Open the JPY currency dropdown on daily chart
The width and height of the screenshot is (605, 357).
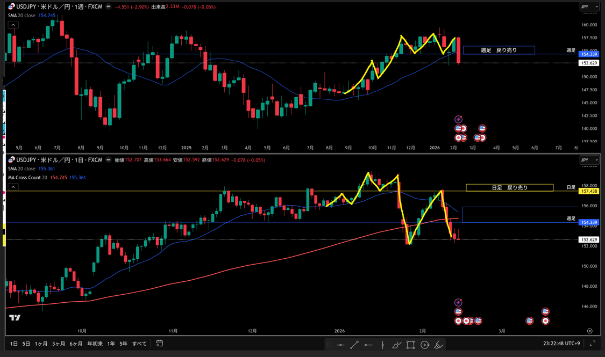click(x=589, y=160)
